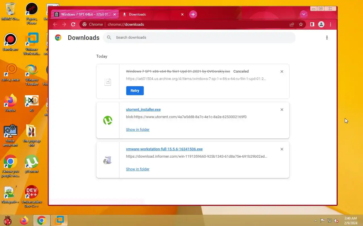Close the Downloads tab
This screenshot has height=226, width=363.
tap(182, 14)
